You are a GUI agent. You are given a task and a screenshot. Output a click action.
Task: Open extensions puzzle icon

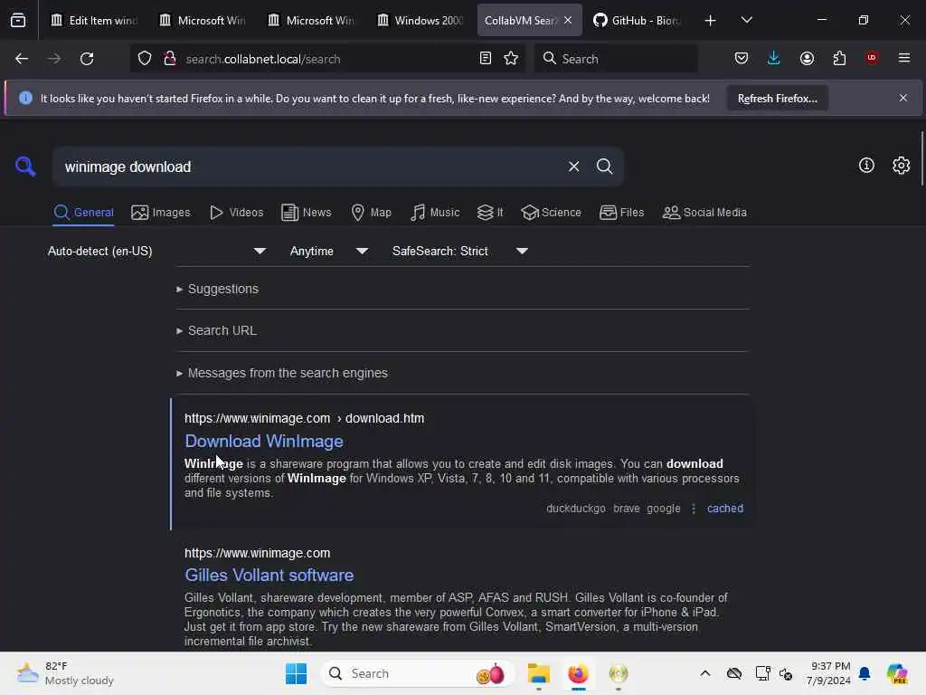tap(839, 58)
